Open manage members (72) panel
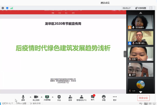The image size is (157, 105). pos(82,98)
